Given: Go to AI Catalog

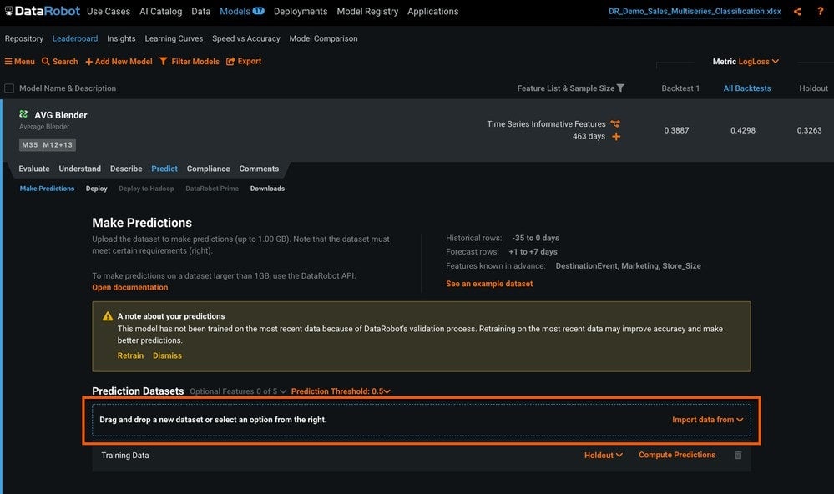Looking at the screenshot, I should coord(160,11).
